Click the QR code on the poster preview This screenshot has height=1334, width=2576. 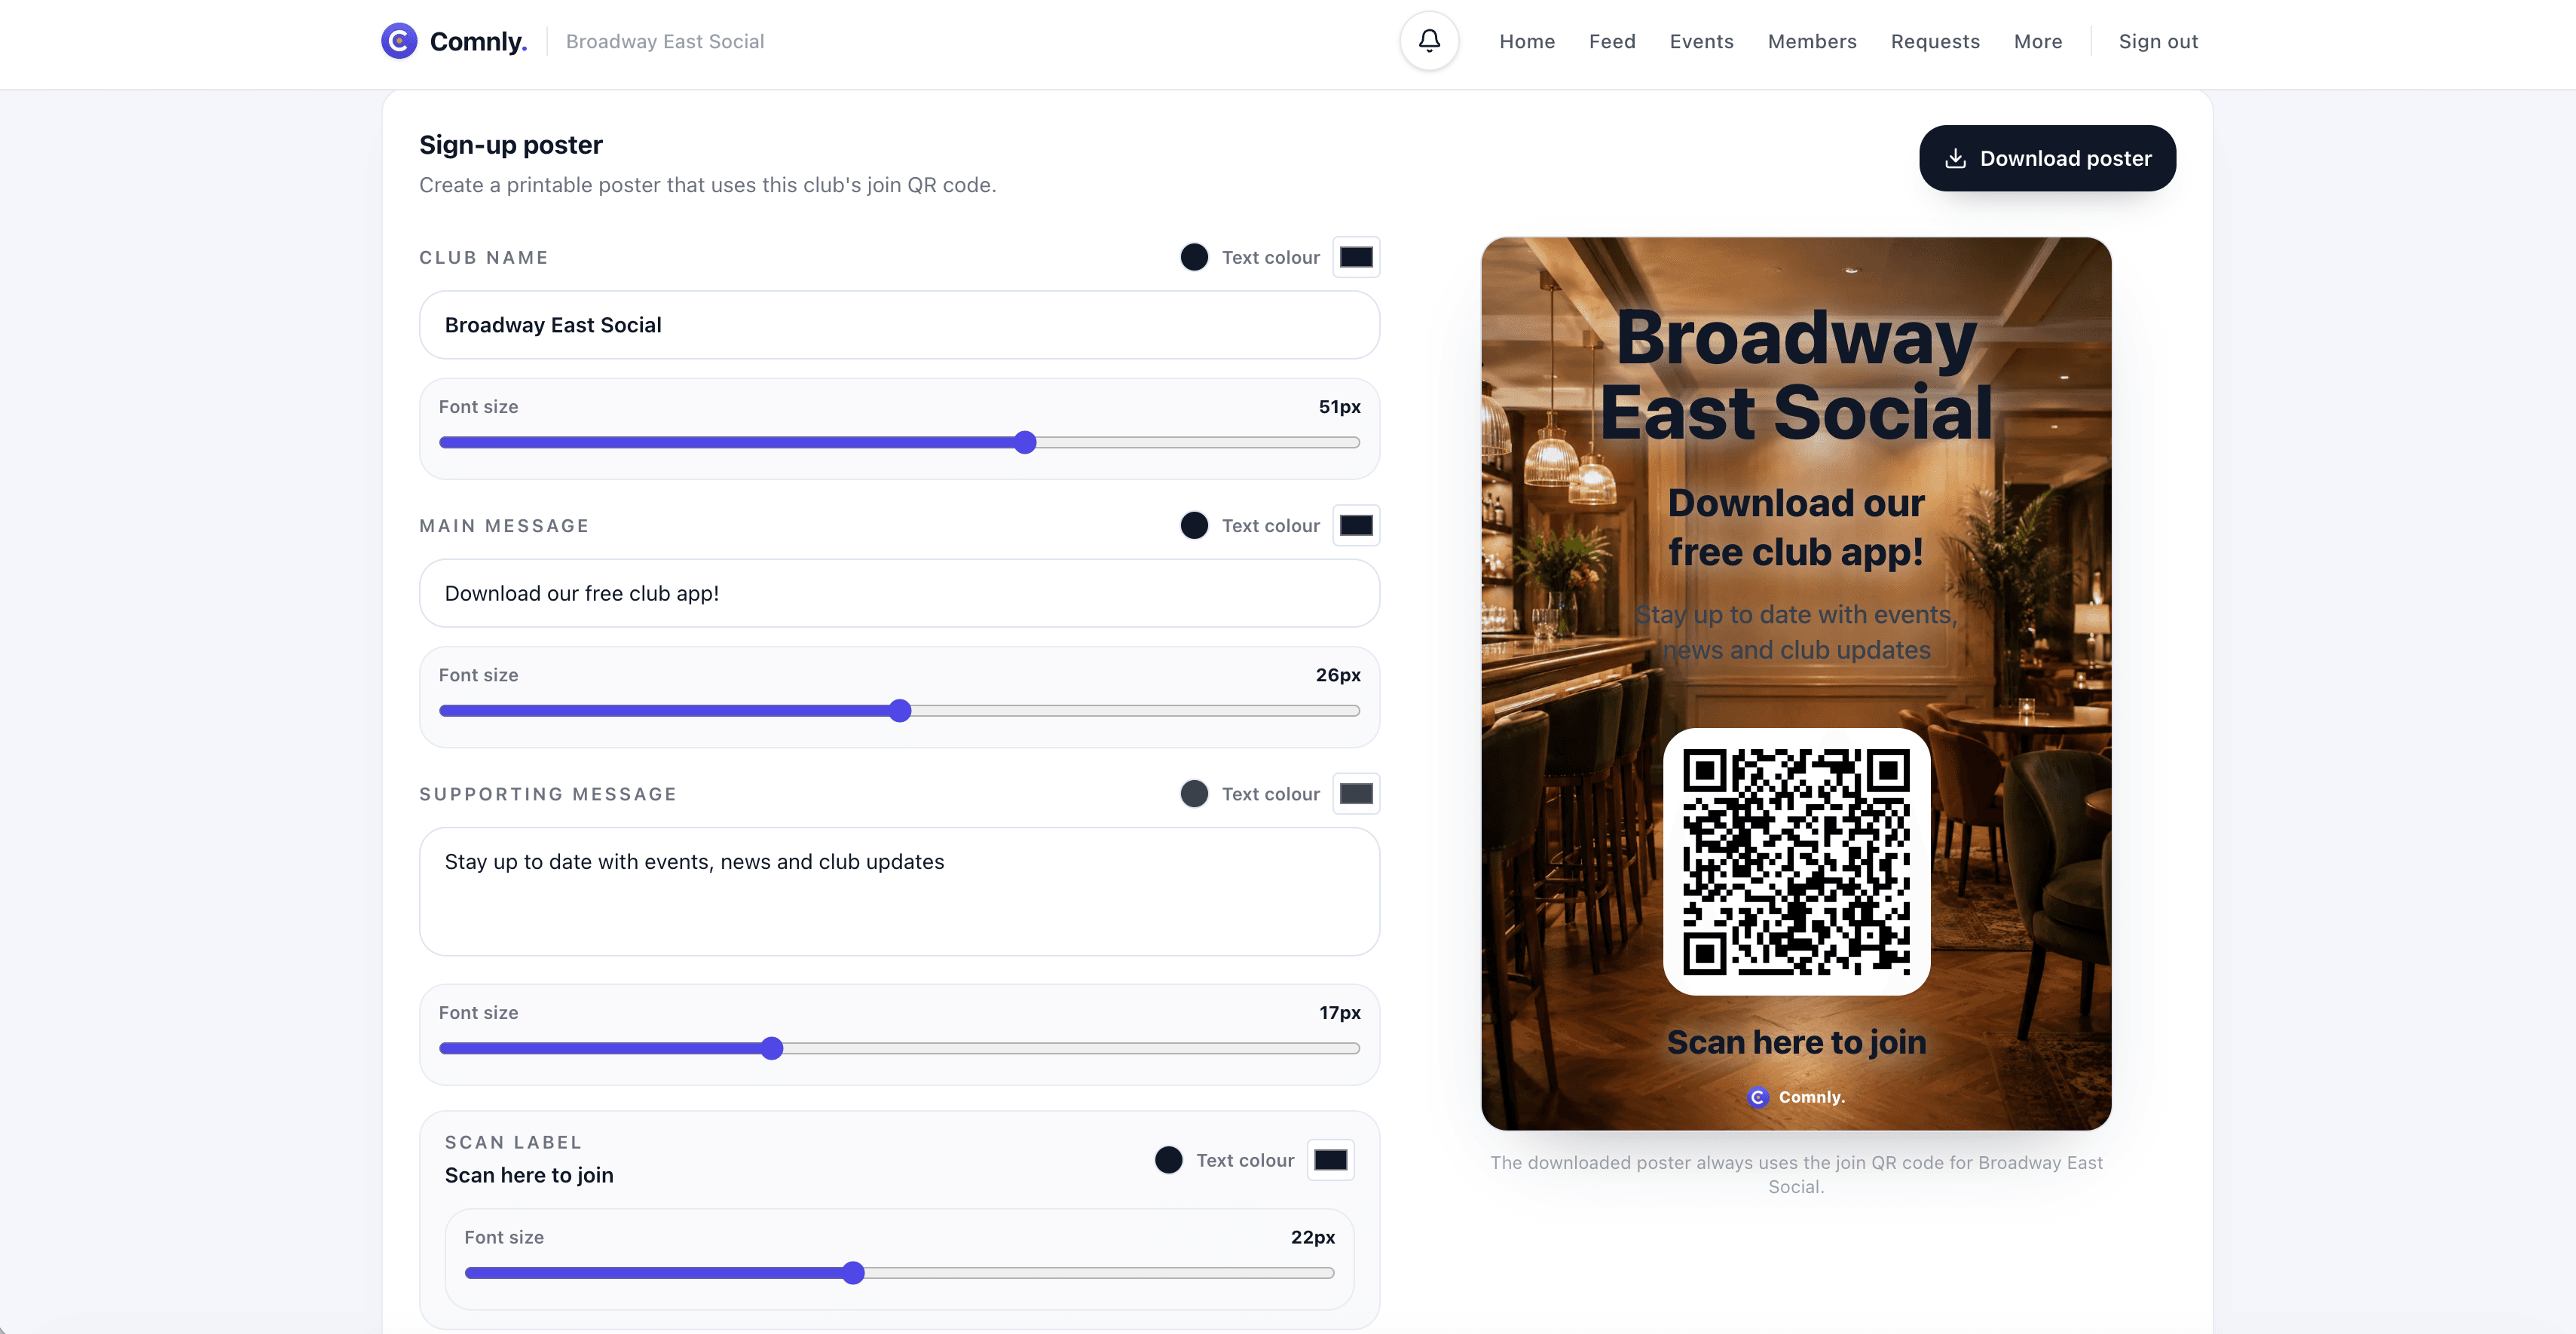pyautogui.click(x=1796, y=861)
